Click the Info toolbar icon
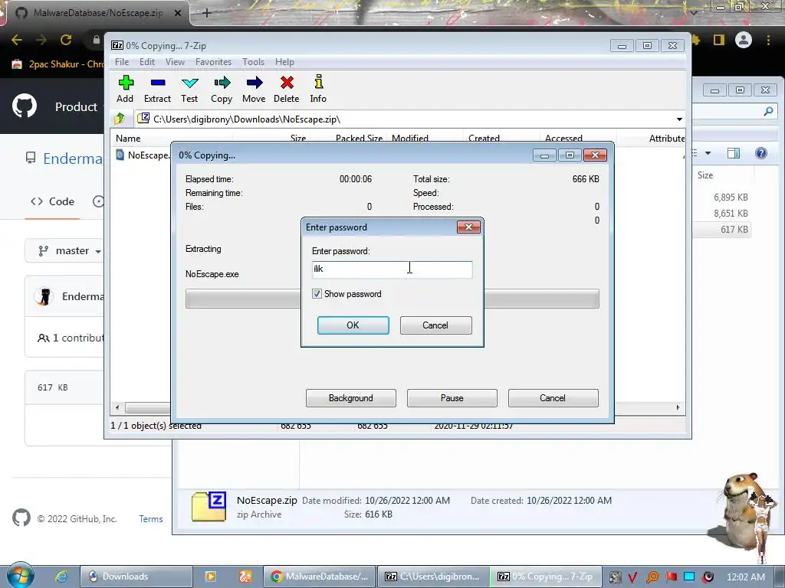The width and height of the screenshot is (785, 588). click(318, 82)
